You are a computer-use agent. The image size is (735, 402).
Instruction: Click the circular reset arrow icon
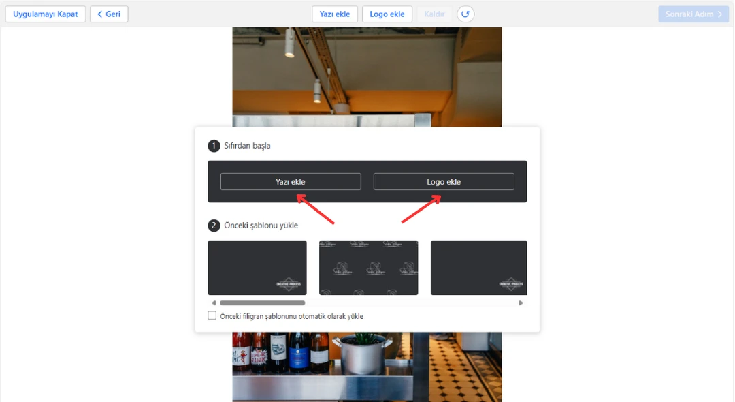click(465, 14)
